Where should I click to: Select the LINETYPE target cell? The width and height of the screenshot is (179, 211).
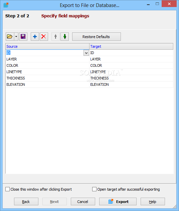[x=131, y=72]
